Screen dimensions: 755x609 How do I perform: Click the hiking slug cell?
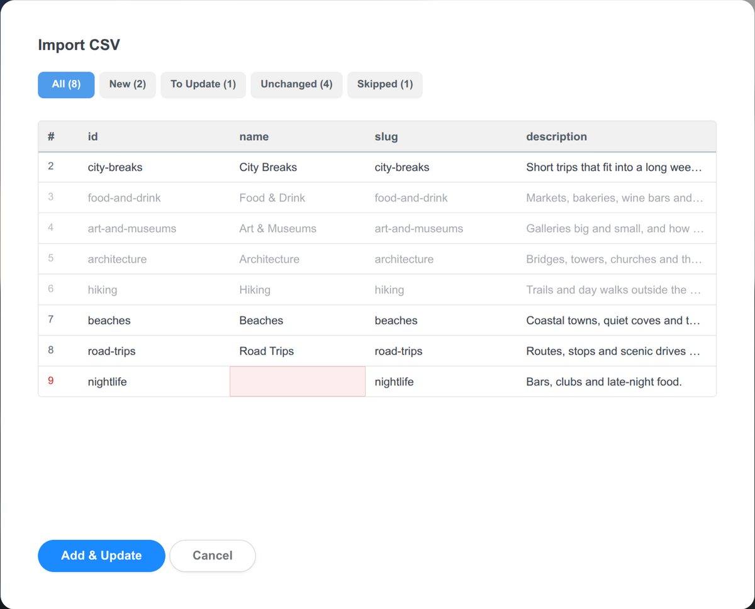tap(441, 290)
